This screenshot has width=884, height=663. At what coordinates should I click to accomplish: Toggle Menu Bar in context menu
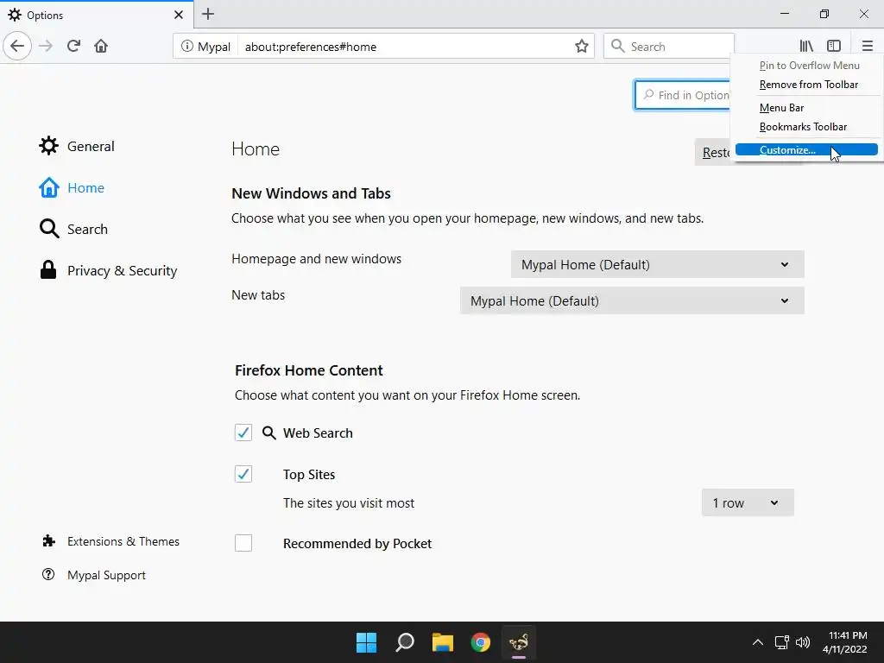point(781,108)
